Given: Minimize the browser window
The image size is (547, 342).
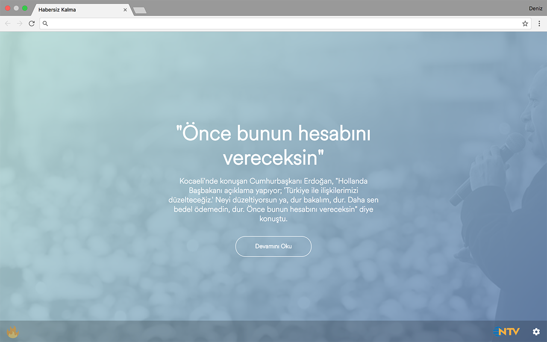Looking at the screenshot, I should click(x=16, y=8).
